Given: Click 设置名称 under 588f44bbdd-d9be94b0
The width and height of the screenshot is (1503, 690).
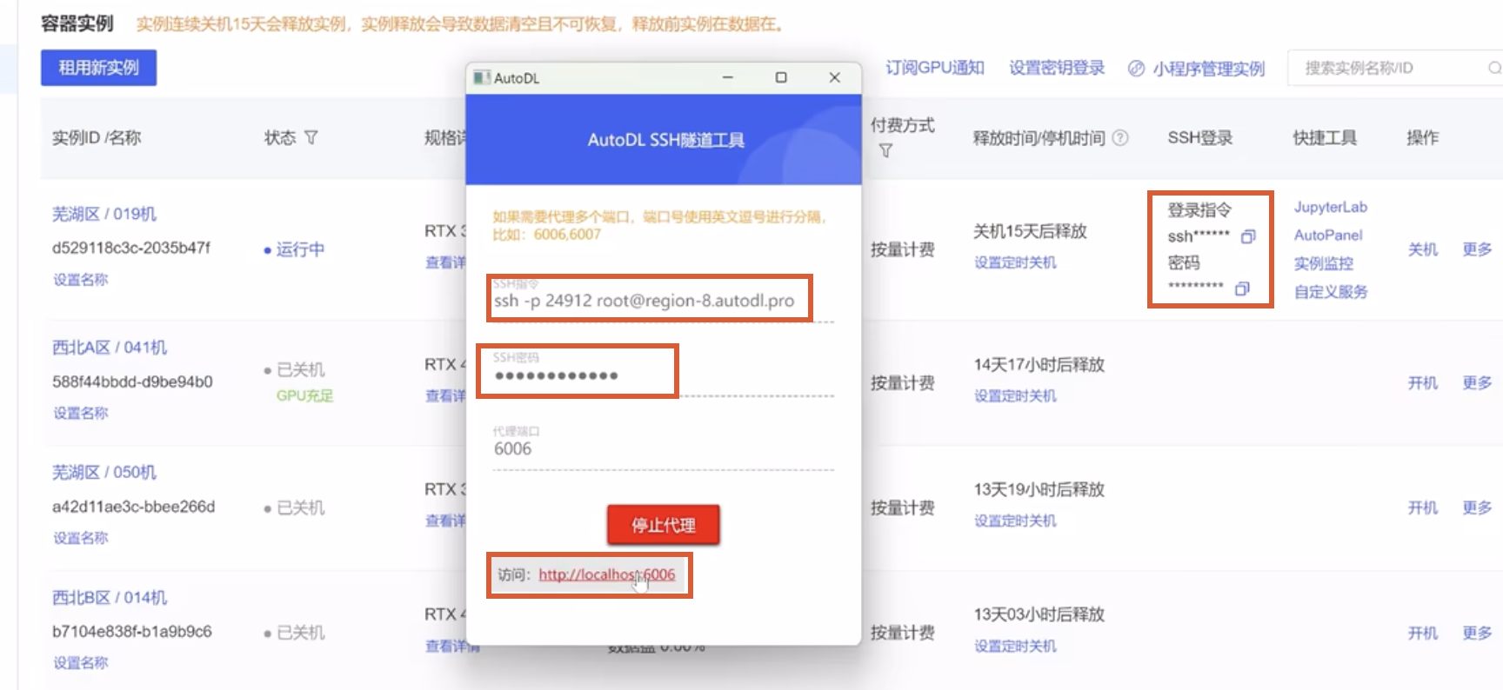Looking at the screenshot, I should [x=81, y=413].
